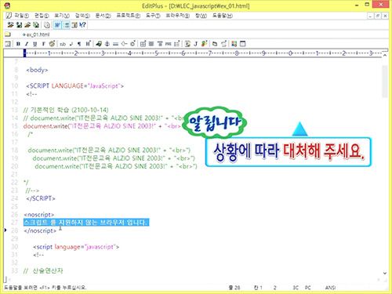Insert line break icon in HTML toolbar
392x294 pixels.
[x=71, y=44]
